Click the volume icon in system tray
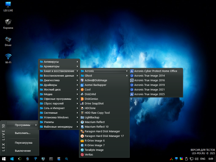This screenshot has height=162, width=216. 197,158
